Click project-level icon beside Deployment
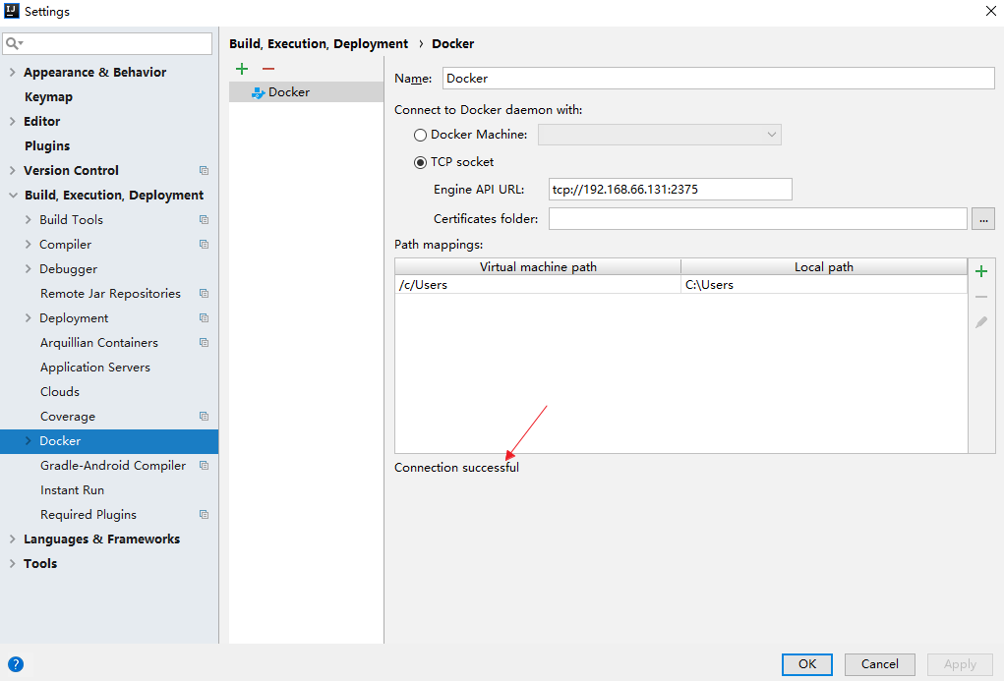 [x=204, y=317]
